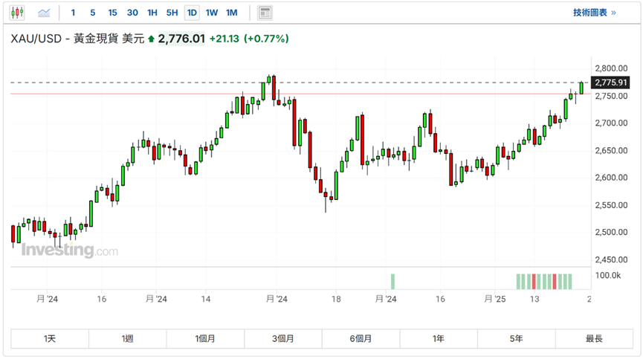
Task: Click the Investing.com watermark logo
Action: pos(69,250)
